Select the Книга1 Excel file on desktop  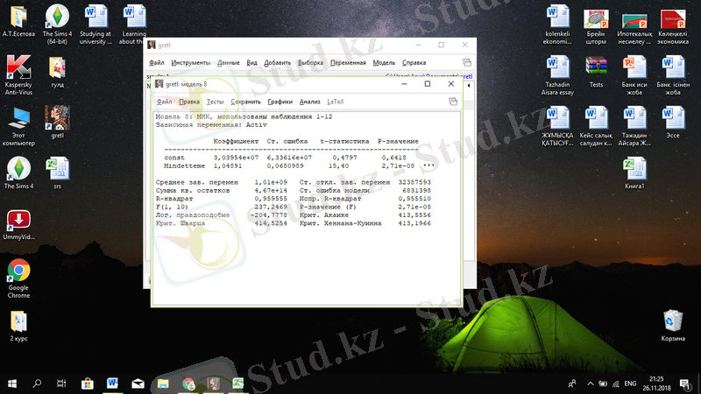coord(635,171)
